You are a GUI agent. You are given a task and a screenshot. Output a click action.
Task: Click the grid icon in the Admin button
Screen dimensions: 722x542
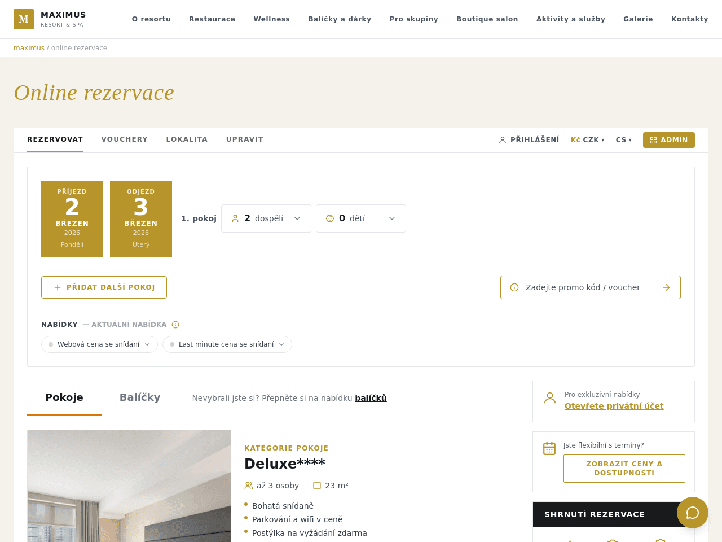(x=653, y=140)
